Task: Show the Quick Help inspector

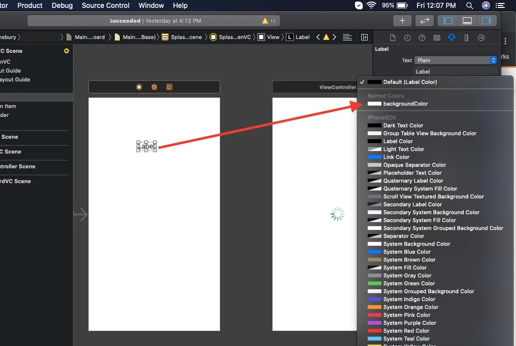Action: pyautogui.click(x=422, y=38)
